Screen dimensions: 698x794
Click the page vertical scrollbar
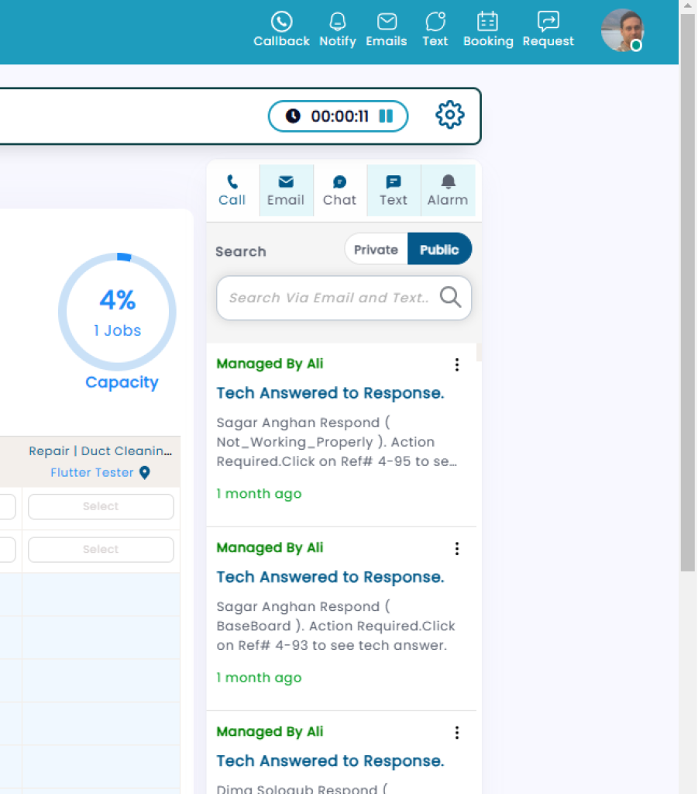point(688,292)
